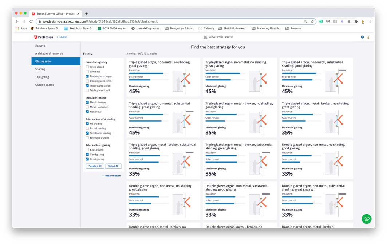Screen dimensions: 387x244
Task: Click the PreDesign logo
Action: 43,37
